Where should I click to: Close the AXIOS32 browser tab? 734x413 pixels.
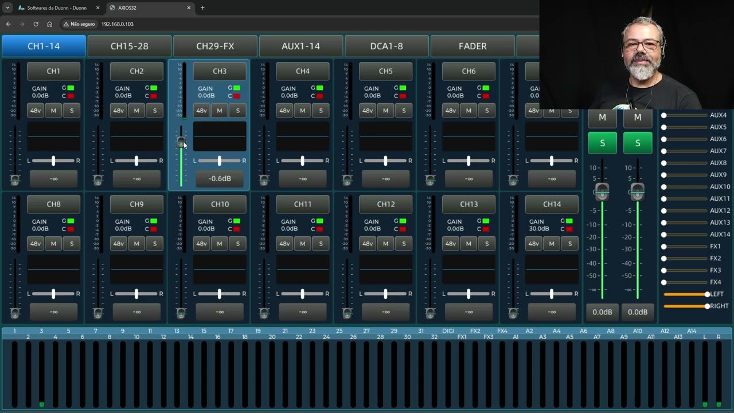pos(189,7)
